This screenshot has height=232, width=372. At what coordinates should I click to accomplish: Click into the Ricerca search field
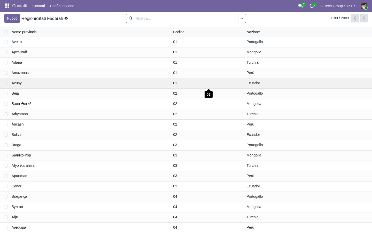186,18
